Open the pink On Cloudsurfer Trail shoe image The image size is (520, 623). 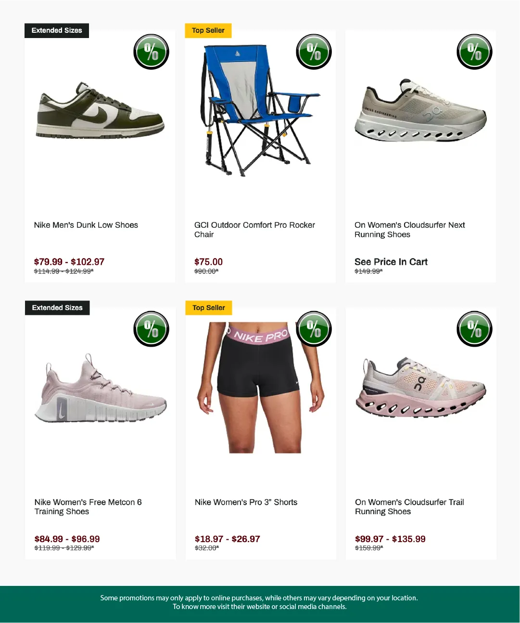(x=421, y=388)
